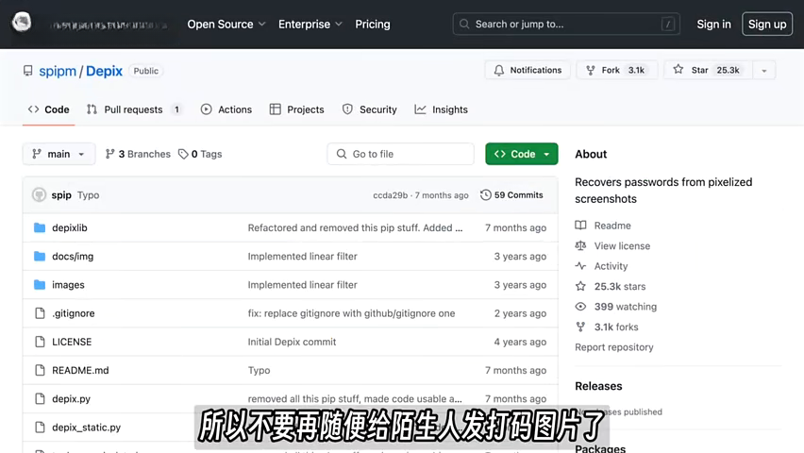The height and width of the screenshot is (453, 804).
Task: Open the README.md file
Action: coord(80,370)
